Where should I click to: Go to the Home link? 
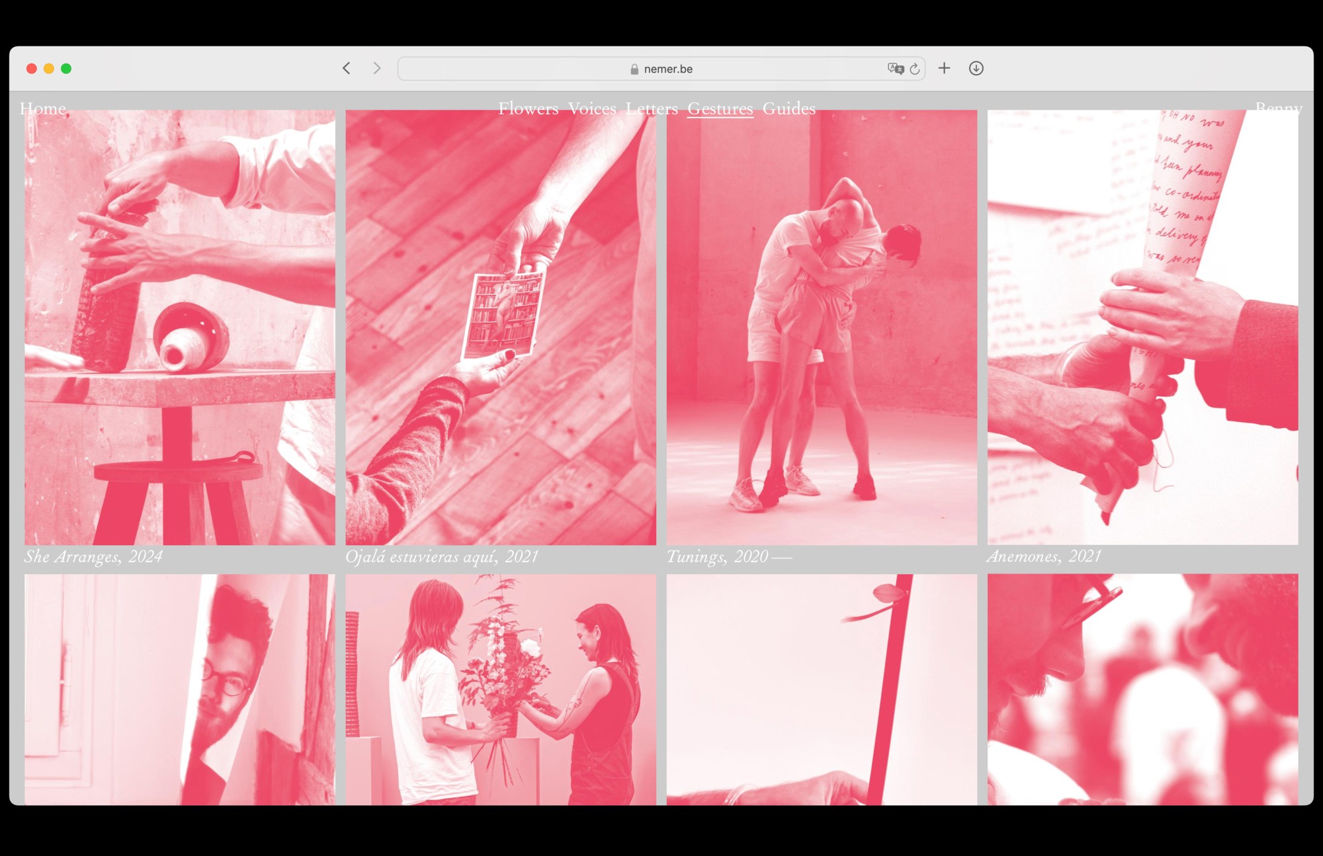pos(43,108)
